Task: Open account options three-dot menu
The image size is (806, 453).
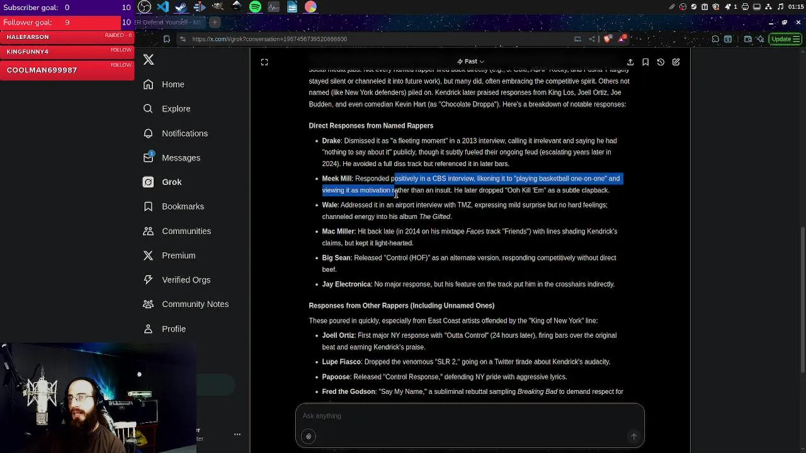Action: pyautogui.click(x=237, y=434)
